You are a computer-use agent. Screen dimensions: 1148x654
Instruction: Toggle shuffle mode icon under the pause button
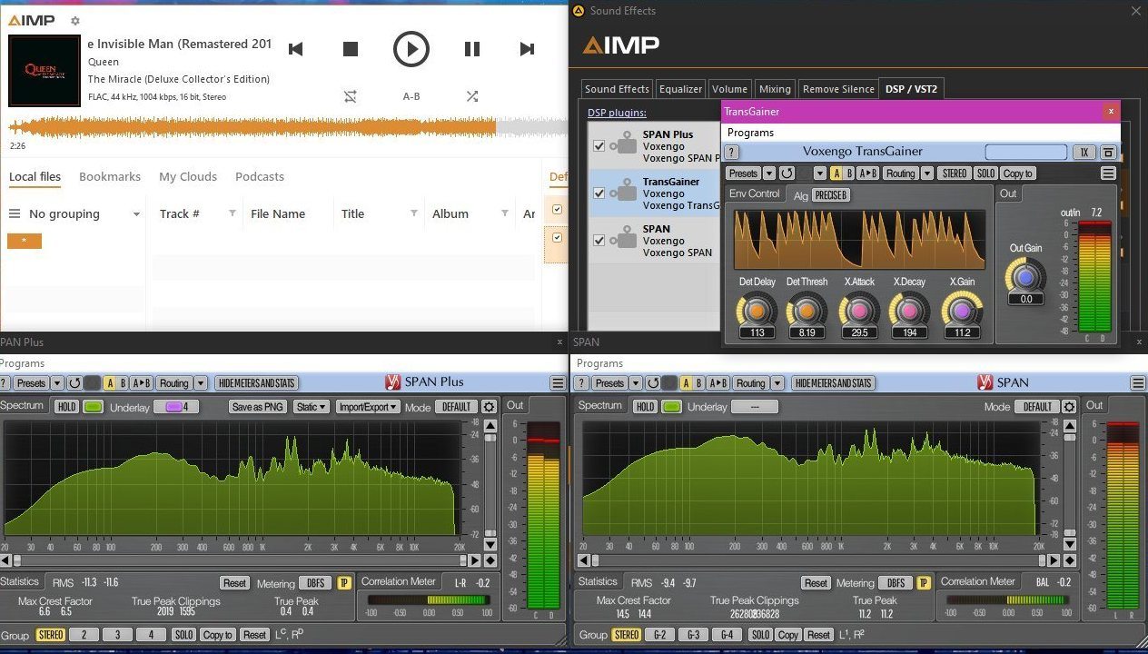472,96
